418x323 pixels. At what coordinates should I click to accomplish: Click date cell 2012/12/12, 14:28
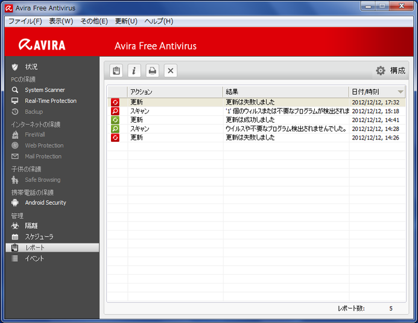coord(375,129)
